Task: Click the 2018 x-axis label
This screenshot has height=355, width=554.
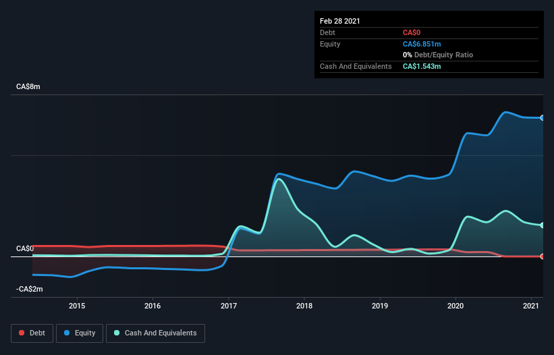Action: [304, 306]
